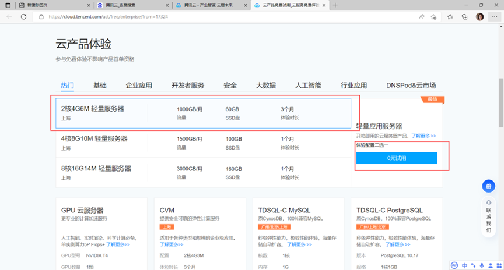Click the TDSQL-C PostgreSQL card title

(x=390, y=211)
